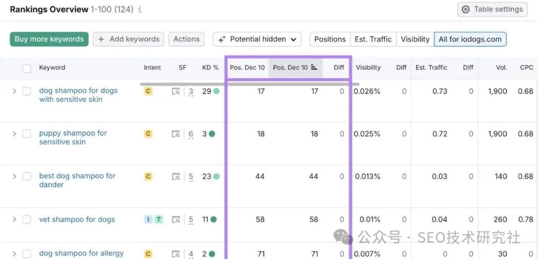Expand the dog shampoo for dogs row
The height and width of the screenshot is (259, 538).
tap(14, 91)
